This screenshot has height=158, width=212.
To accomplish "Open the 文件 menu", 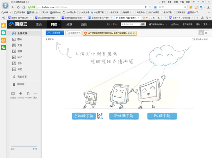I will 163,2.
